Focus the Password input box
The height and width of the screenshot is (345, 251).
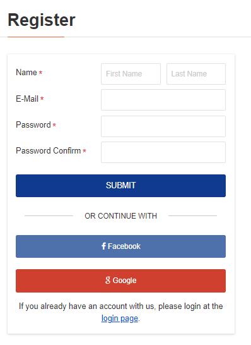click(163, 126)
